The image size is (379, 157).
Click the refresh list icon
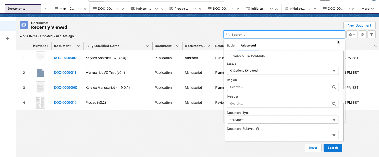(x=362, y=35)
